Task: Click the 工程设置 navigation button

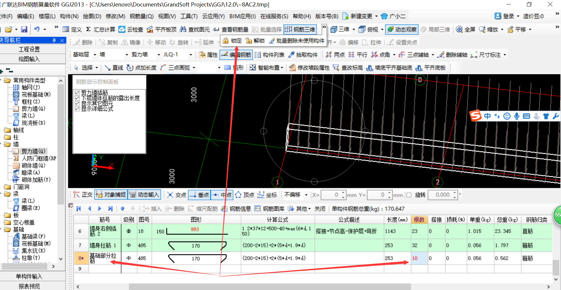Action: point(29,49)
